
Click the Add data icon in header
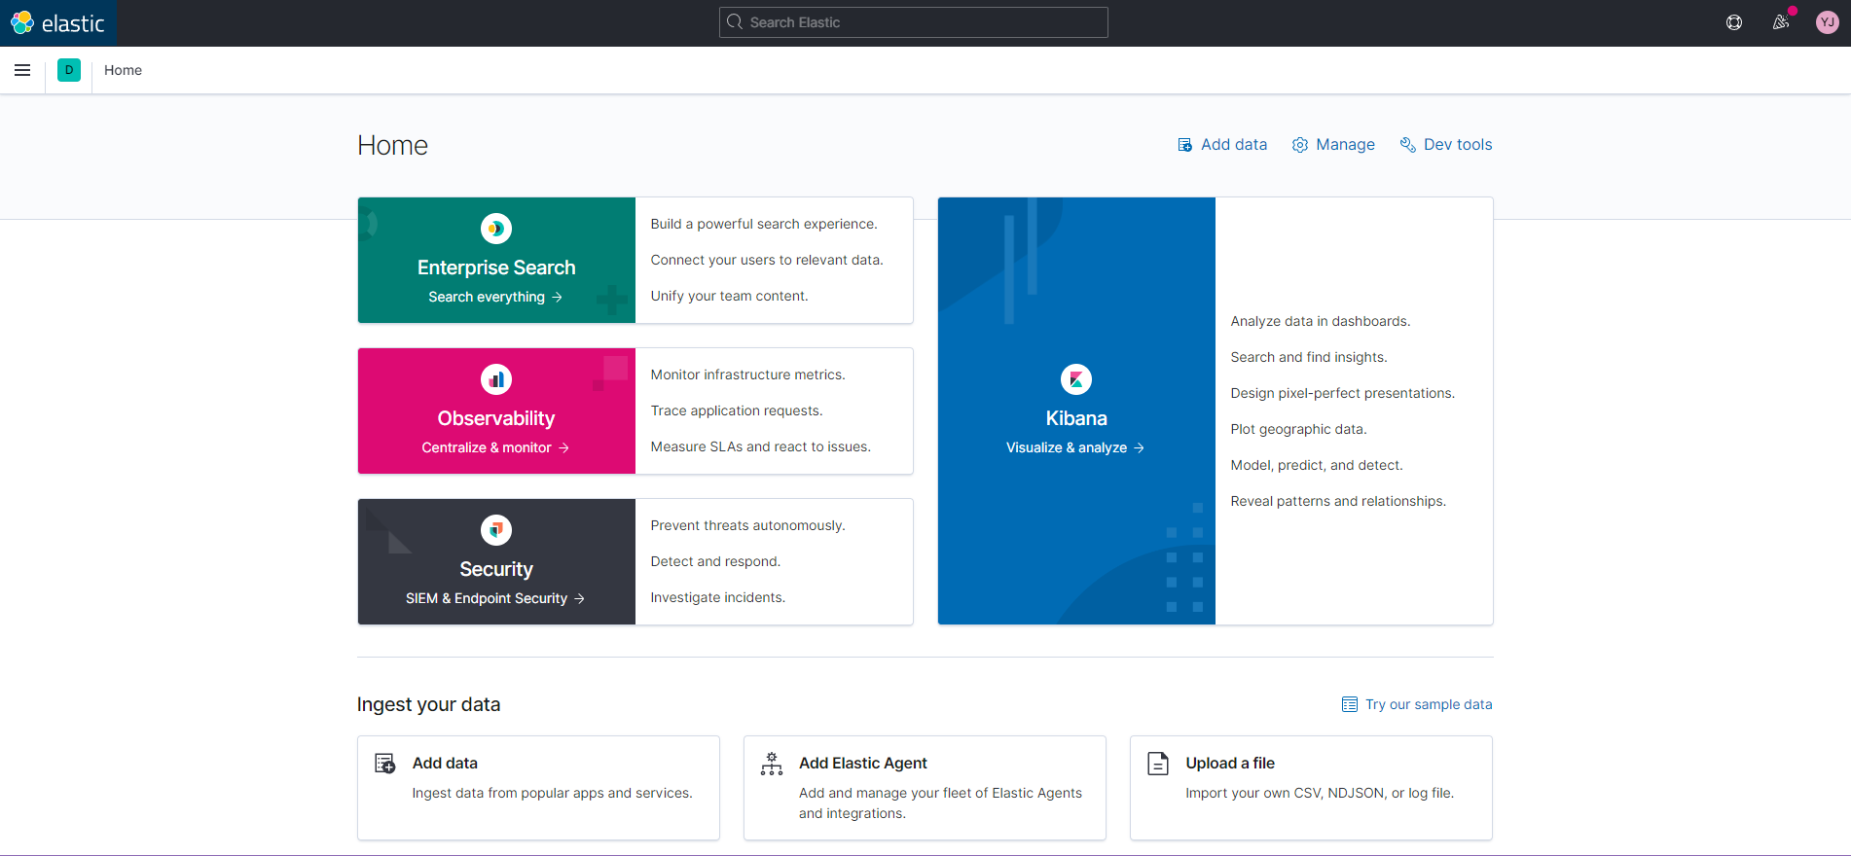pyautogui.click(x=1184, y=145)
